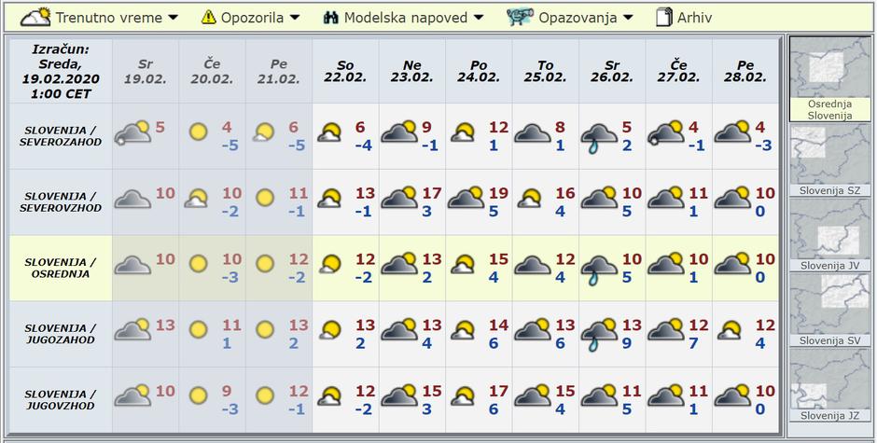Screen dimensions: 877x443
Task: Click cloudy icon for Severovzhod on Sr 19.02.
Action: point(132,199)
